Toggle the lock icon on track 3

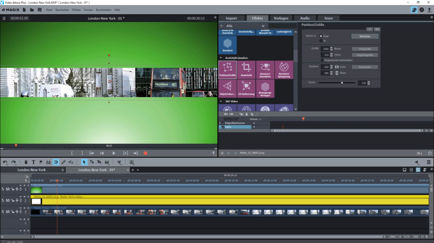[x=12, y=212]
